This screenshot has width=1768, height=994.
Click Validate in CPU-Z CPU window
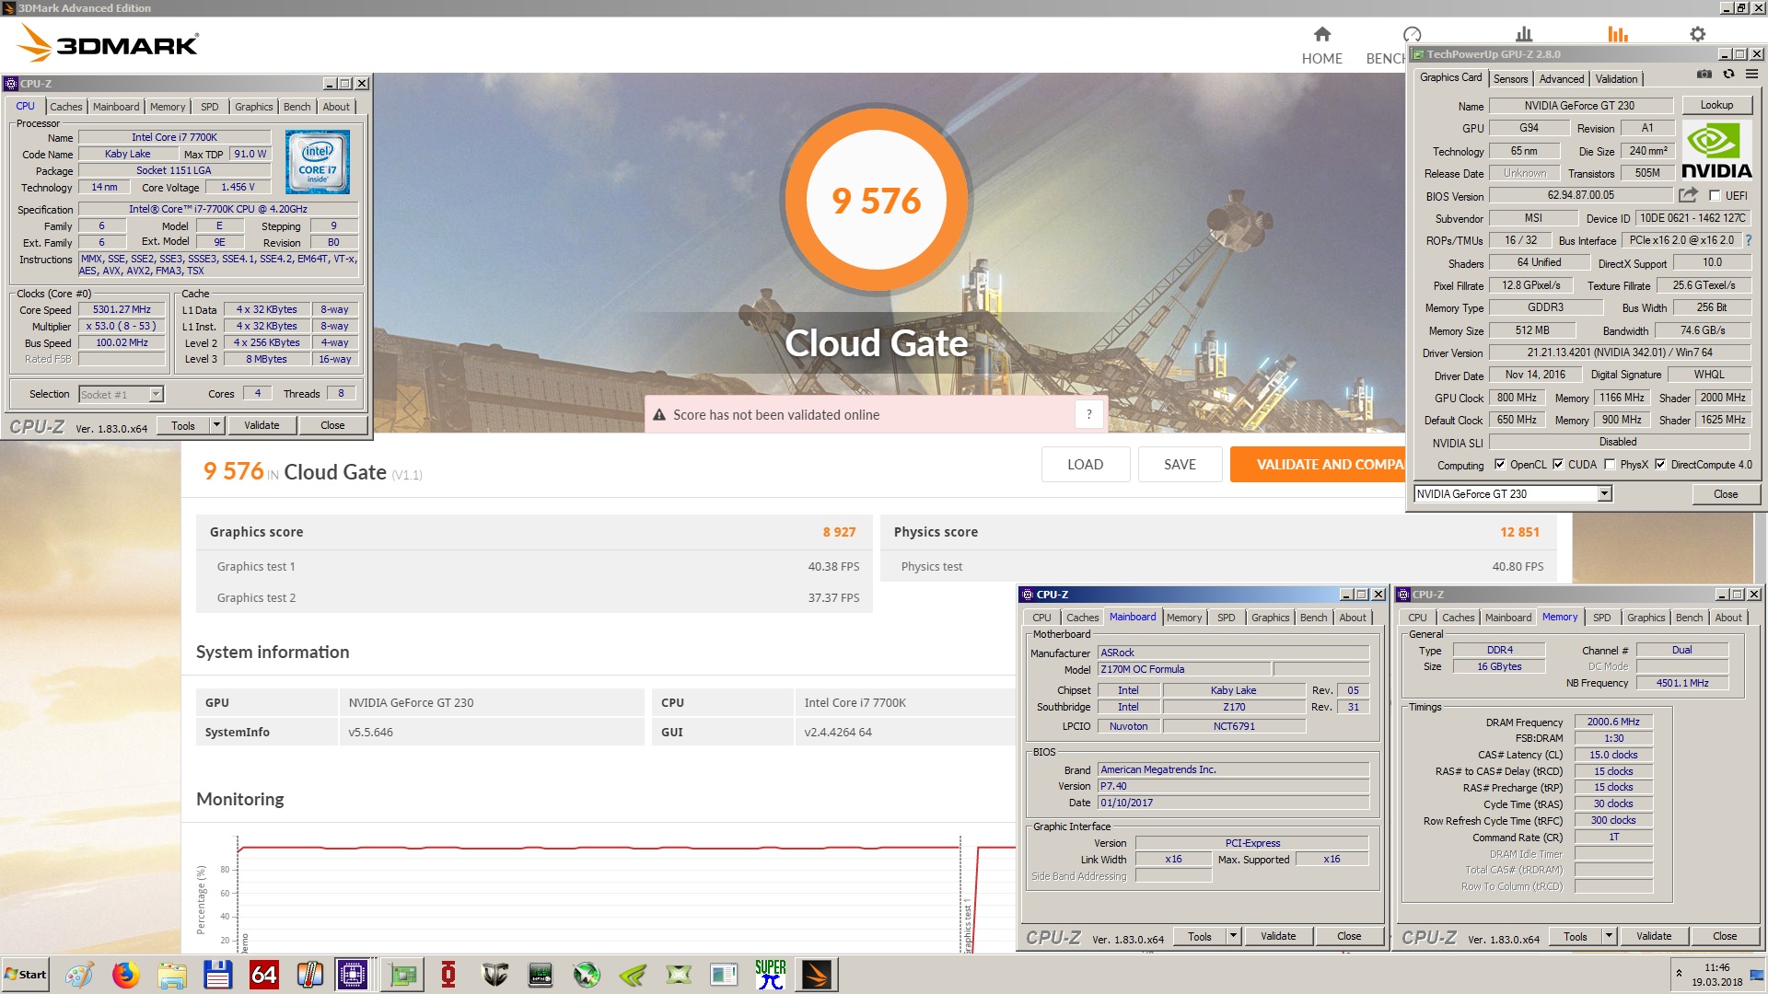[x=262, y=425]
